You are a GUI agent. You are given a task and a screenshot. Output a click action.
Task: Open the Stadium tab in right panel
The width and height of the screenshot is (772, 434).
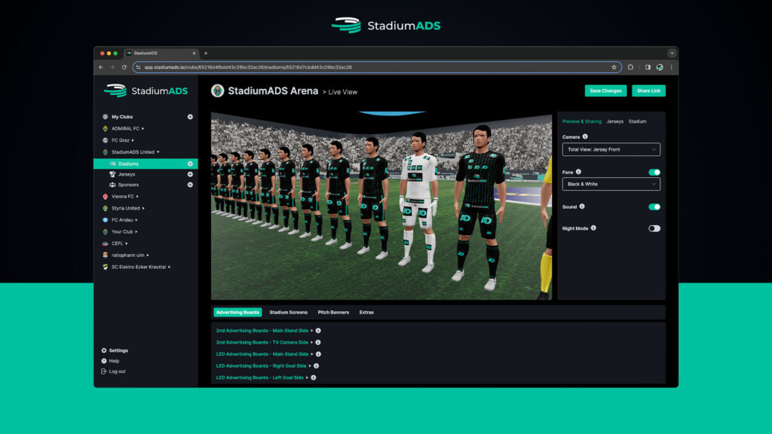pyautogui.click(x=637, y=121)
